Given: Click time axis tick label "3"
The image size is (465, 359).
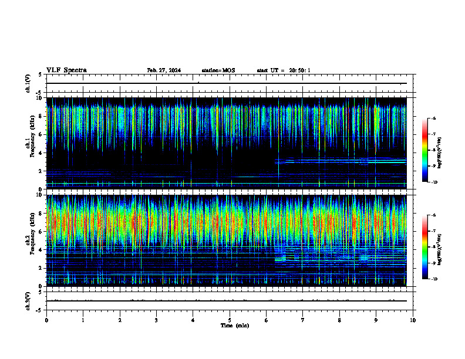Looking at the screenshot, I should click(x=156, y=320).
